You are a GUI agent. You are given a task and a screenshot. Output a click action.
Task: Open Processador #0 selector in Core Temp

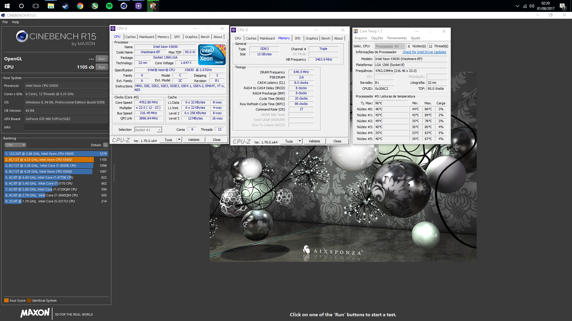tap(389, 46)
